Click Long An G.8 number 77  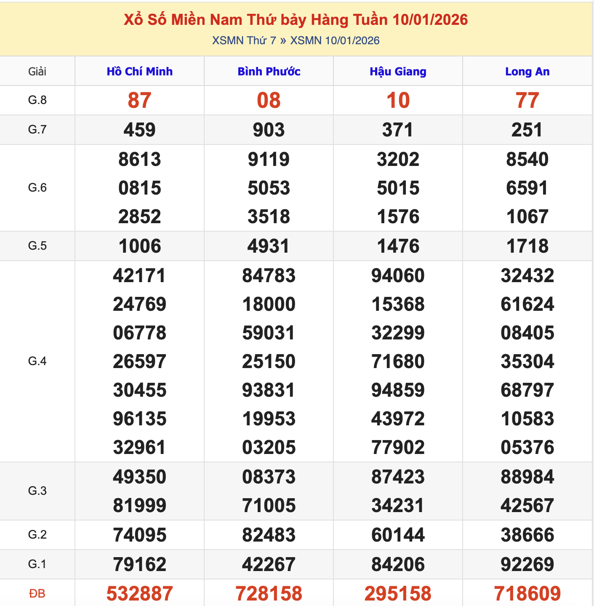pyautogui.click(x=527, y=100)
